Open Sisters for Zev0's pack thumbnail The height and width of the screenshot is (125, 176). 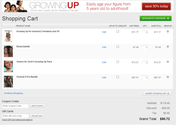[x=9, y=66]
